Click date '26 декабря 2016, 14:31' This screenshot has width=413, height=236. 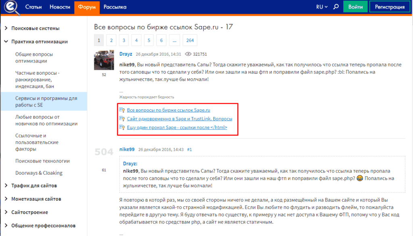tap(158, 54)
